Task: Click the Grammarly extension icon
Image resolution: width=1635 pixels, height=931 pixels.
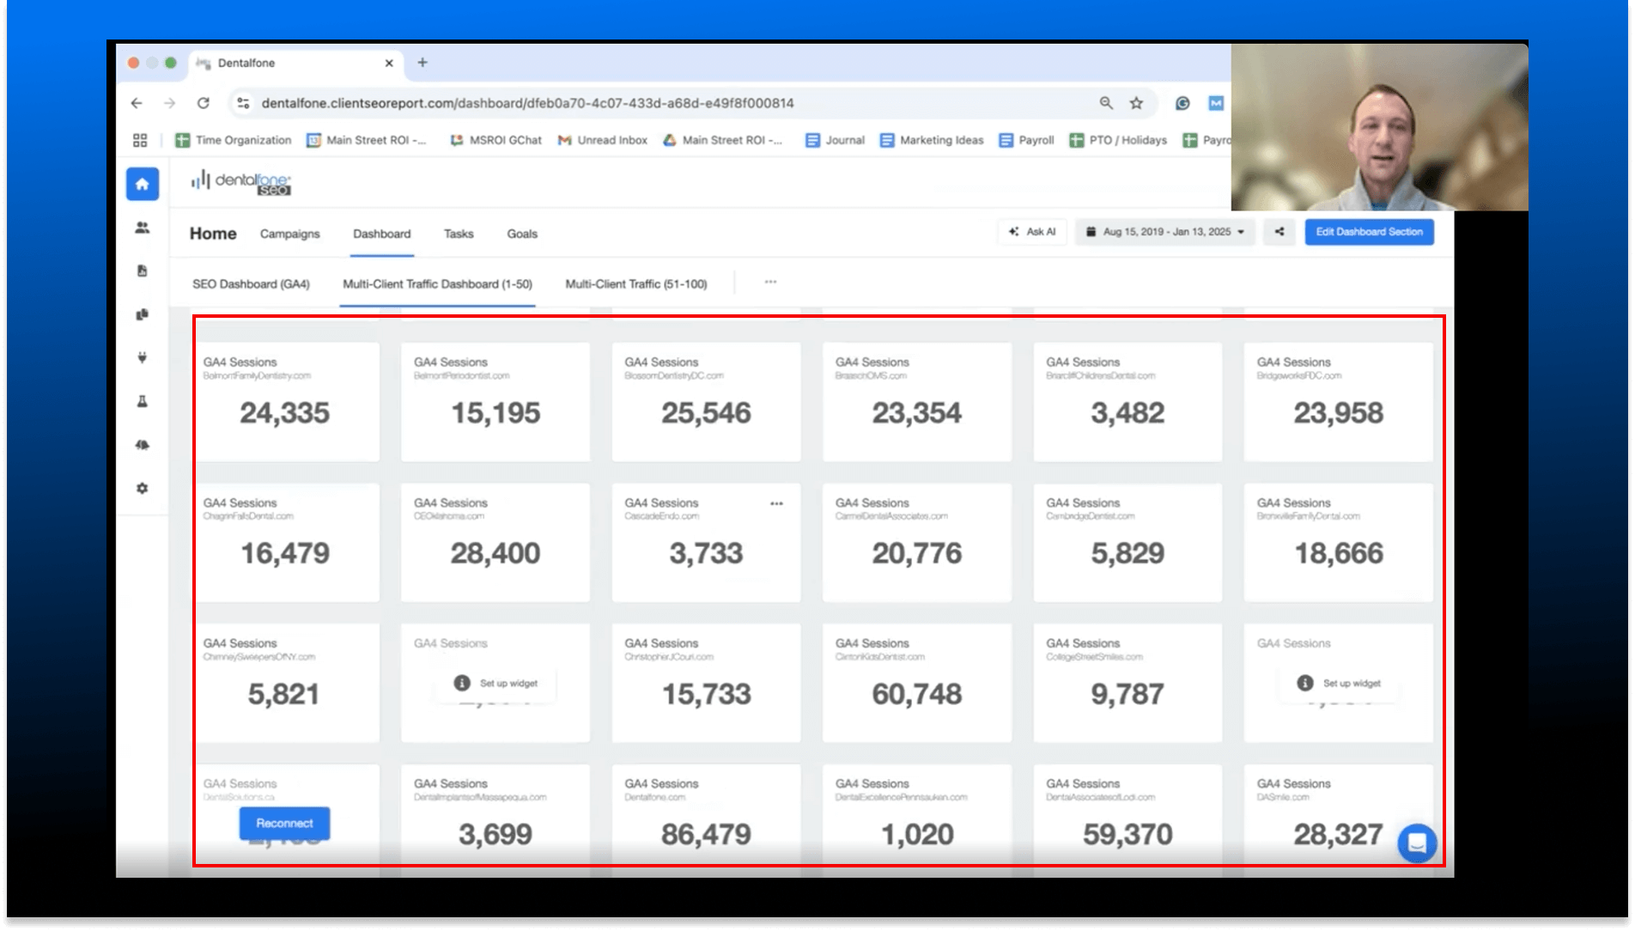Action: tap(1182, 103)
